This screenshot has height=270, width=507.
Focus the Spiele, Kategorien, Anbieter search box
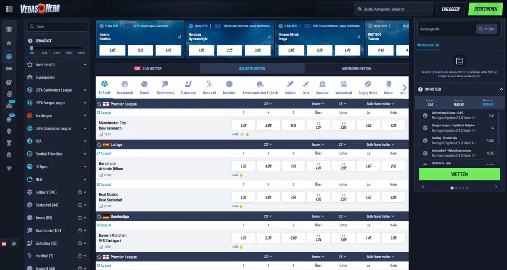[393, 9]
